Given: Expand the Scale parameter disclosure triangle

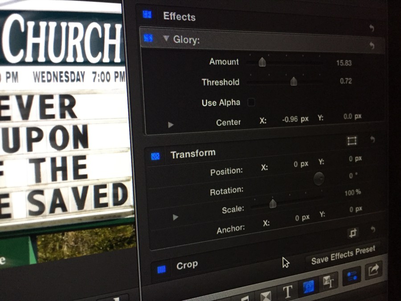Looking at the screenshot, I should (176, 217).
